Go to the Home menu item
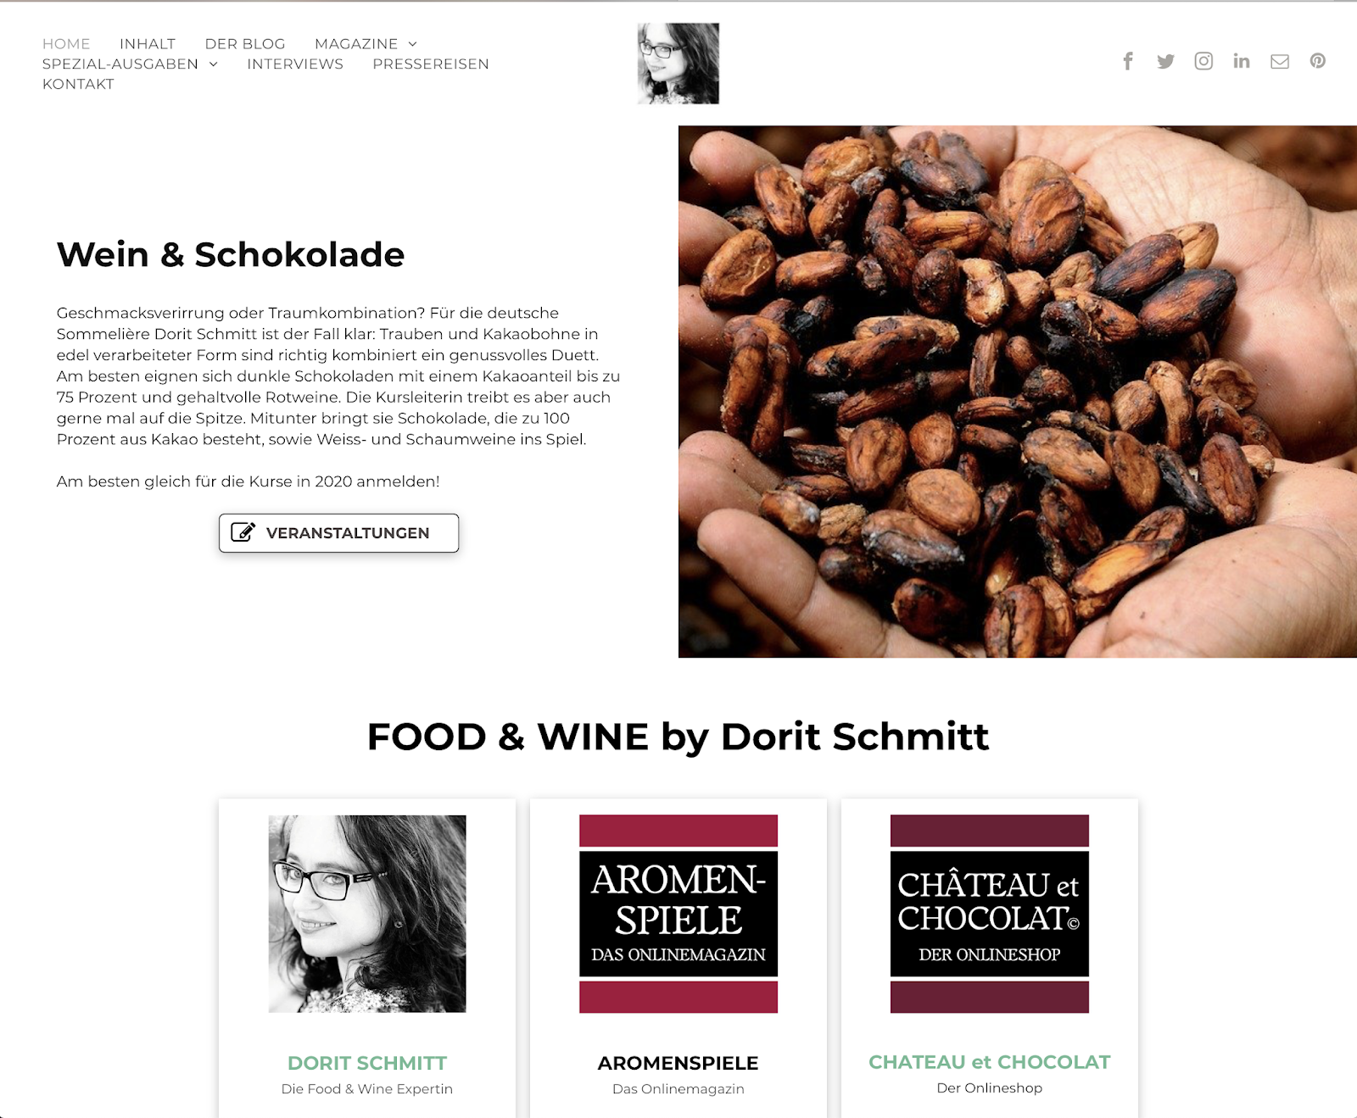The image size is (1357, 1118). (x=66, y=44)
